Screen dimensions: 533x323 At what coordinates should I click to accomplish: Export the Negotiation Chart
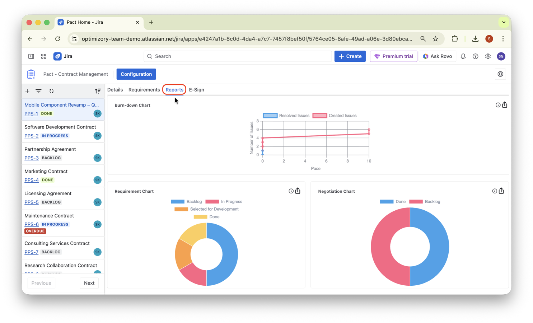501,191
